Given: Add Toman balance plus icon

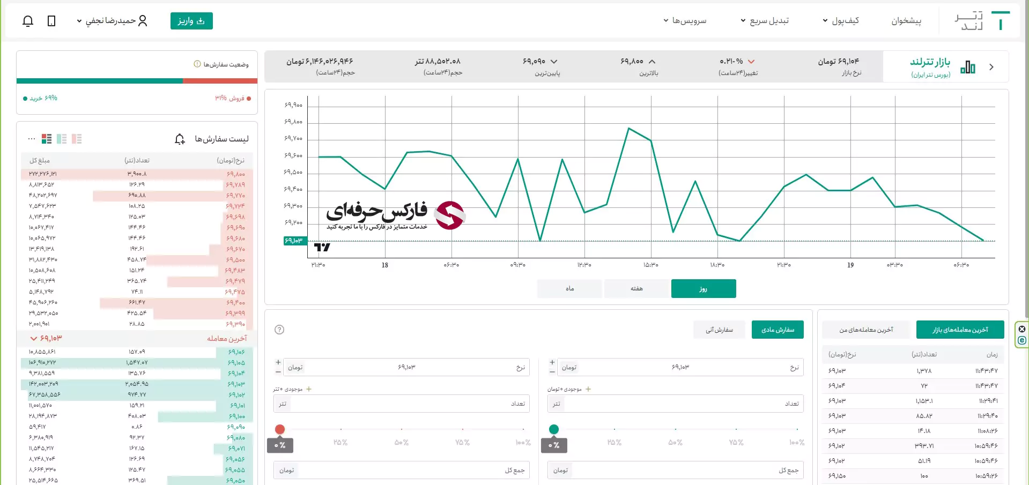Looking at the screenshot, I should coord(588,389).
